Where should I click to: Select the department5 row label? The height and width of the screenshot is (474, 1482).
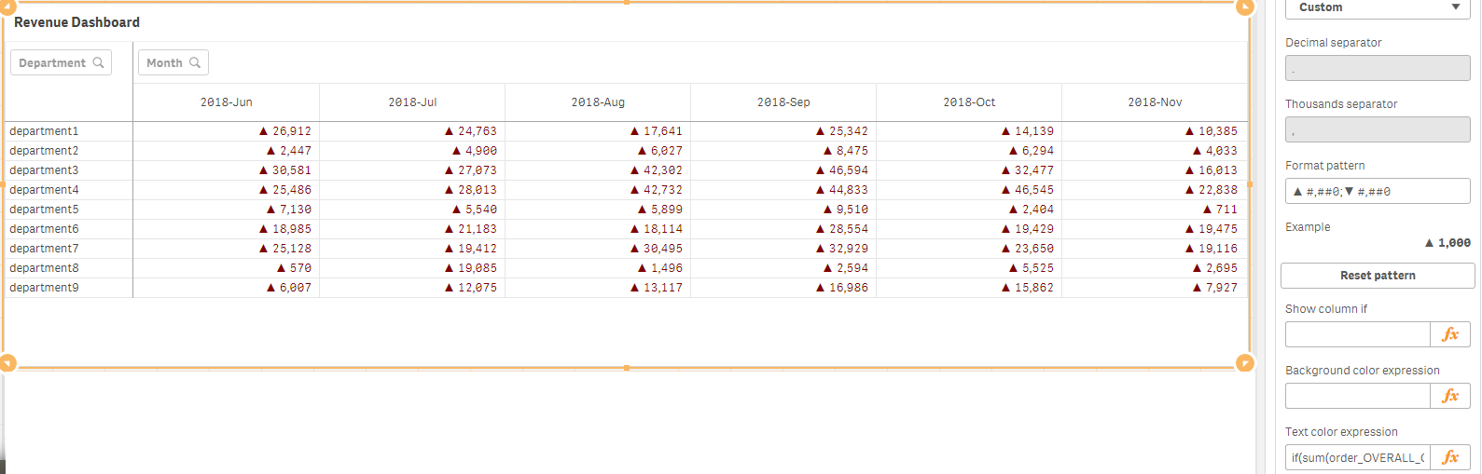(x=44, y=210)
